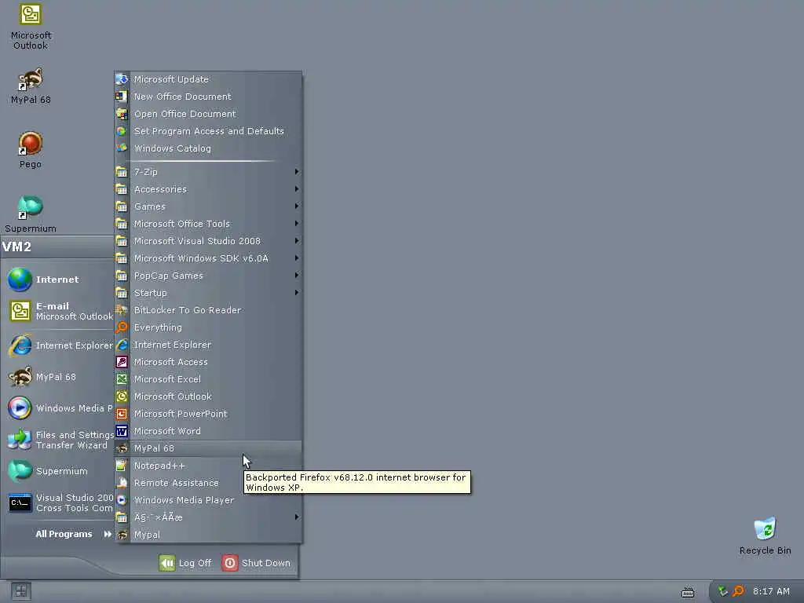The width and height of the screenshot is (804, 603).
Task: Click the Everything magnifier tray icon
Action: click(x=738, y=591)
